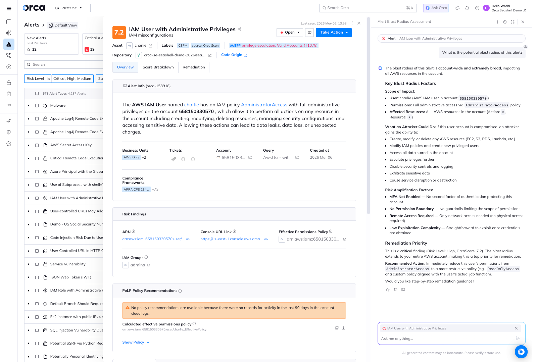This screenshot has width=537, height=362.
Task: Expand Show Policy section
Action: click(x=136, y=342)
